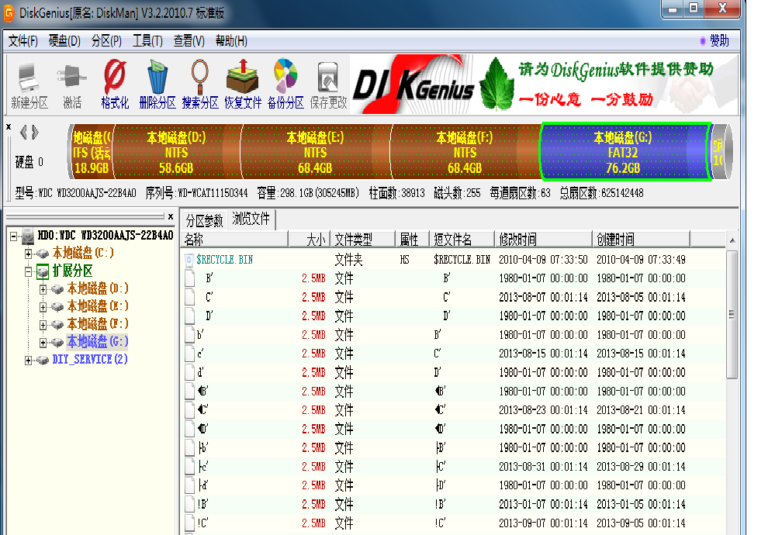This screenshot has width=782, height=535.
Task: Click the file icon of the !B' row
Action: tap(189, 504)
